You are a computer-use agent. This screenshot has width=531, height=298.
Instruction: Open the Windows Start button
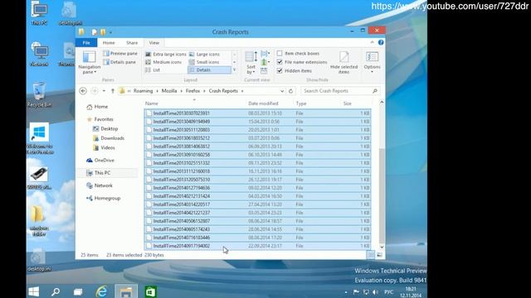click(33, 291)
